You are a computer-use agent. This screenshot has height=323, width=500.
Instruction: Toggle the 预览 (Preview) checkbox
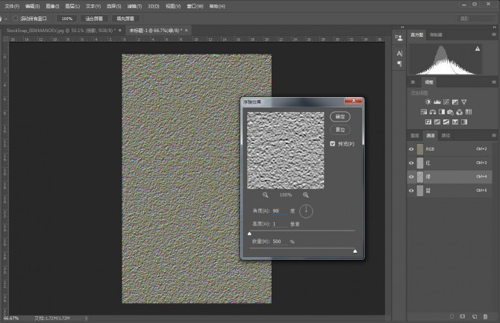point(333,144)
